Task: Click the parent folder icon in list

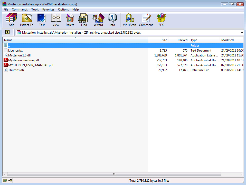Action: pyautogui.click(x=6, y=45)
